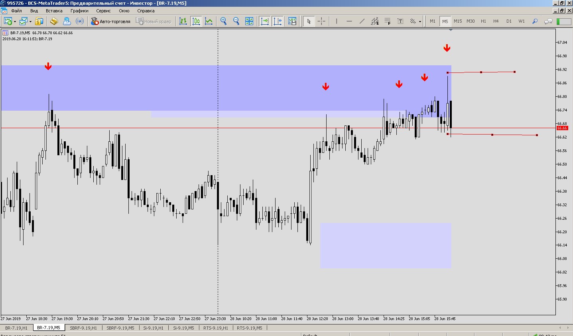Image resolution: width=573 pixels, height=336 pixels.
Task: Select H4 timeframe button
Action: 496,21
